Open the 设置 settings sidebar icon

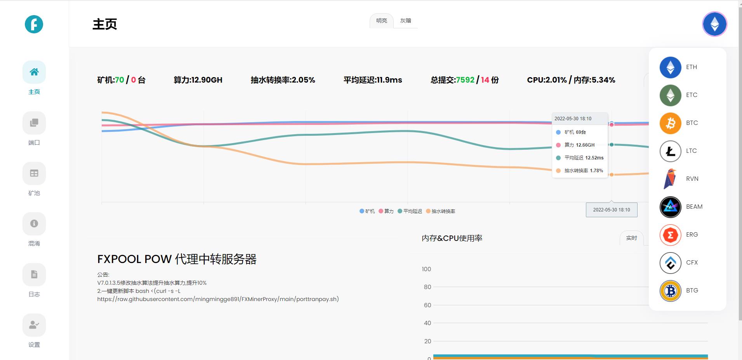(34, 325)
